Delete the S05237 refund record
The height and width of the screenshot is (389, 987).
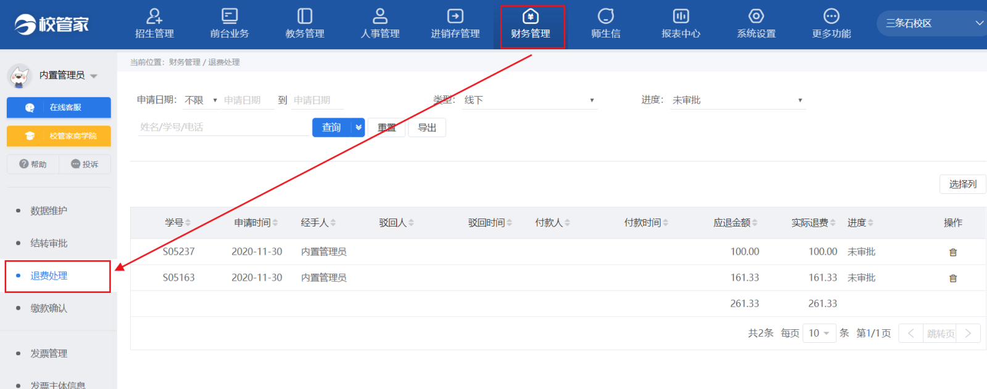pos(953,252)
